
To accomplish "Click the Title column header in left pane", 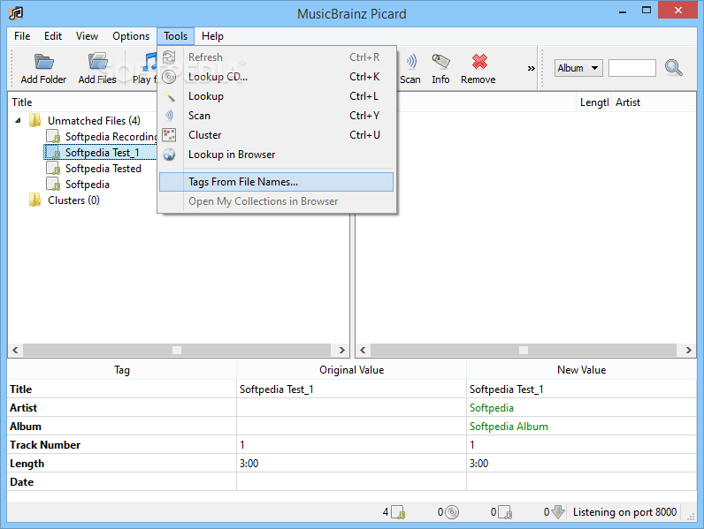I will pos(22,102).
